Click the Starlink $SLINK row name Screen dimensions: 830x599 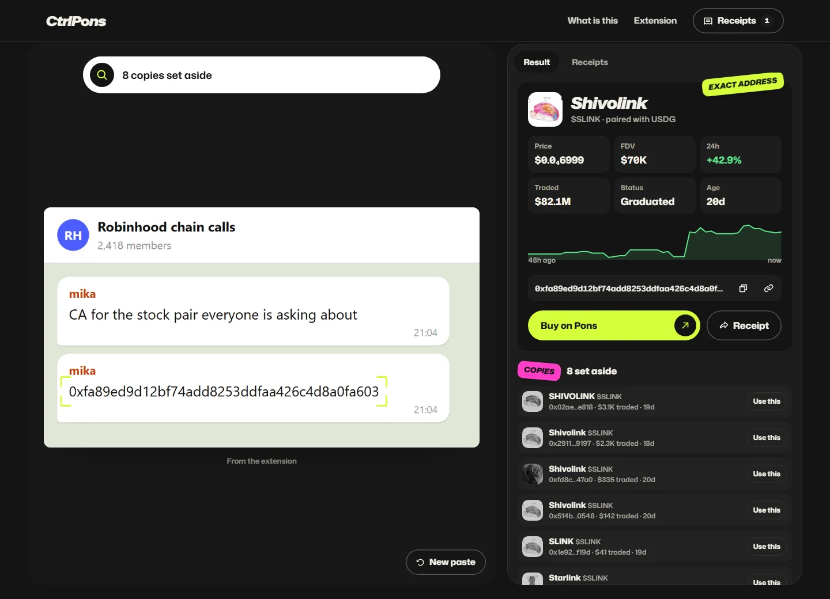pyautogui.click(x=578, y=578)
